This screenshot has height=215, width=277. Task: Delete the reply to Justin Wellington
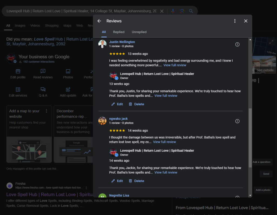(136, 104)
